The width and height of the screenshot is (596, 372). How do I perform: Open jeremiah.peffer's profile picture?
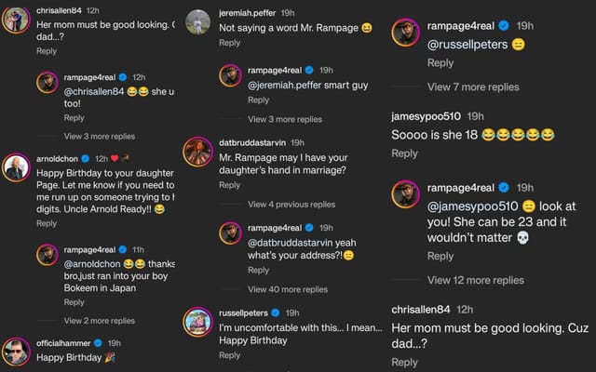click(x=197, y=20)
